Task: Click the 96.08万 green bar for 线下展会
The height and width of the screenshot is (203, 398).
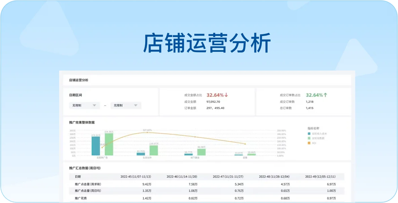Action: (x=201, y=152)
